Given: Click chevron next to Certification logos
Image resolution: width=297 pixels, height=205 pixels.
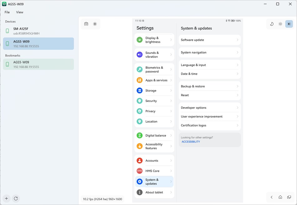Looking at the screenshot, I should tap(238, 125).
